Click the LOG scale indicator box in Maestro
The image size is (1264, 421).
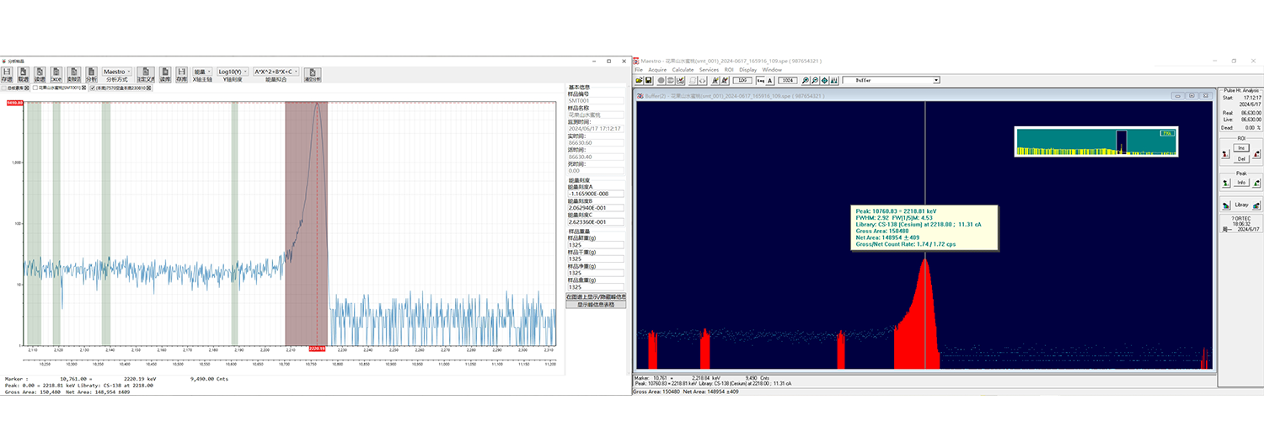click(x=742, y=80)
